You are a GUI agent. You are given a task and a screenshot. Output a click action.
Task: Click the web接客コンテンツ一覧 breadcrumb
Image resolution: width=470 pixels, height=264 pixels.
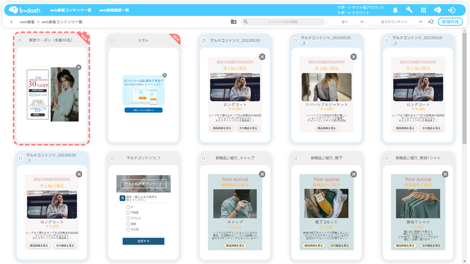[x=62, y=22]
